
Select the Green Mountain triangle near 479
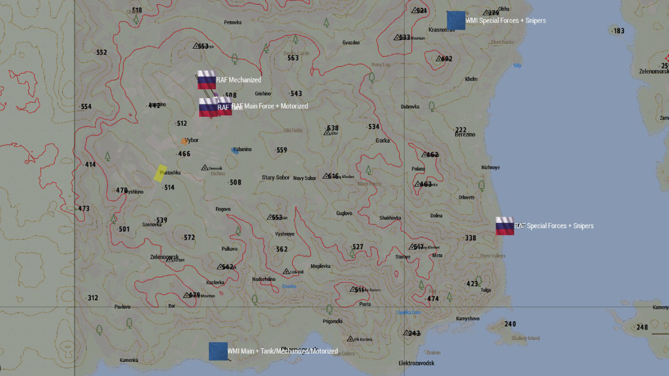187,295
